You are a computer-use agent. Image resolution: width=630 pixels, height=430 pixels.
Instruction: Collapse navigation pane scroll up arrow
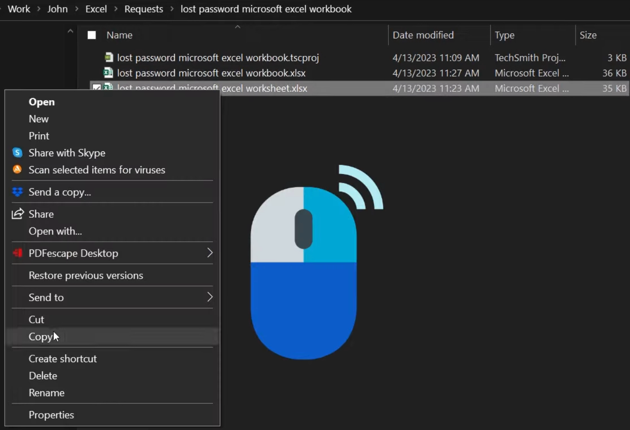70,31
